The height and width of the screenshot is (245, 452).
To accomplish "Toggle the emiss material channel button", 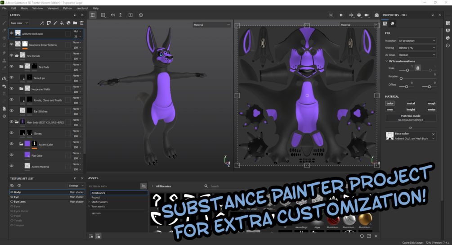I will [x=431, y=109].
